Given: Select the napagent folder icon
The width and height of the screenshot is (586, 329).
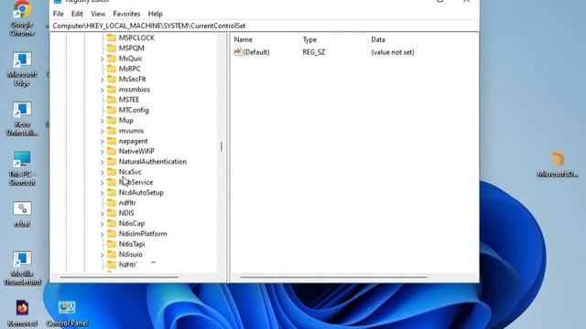Looking at the screenshot, I should coord(112,141).
